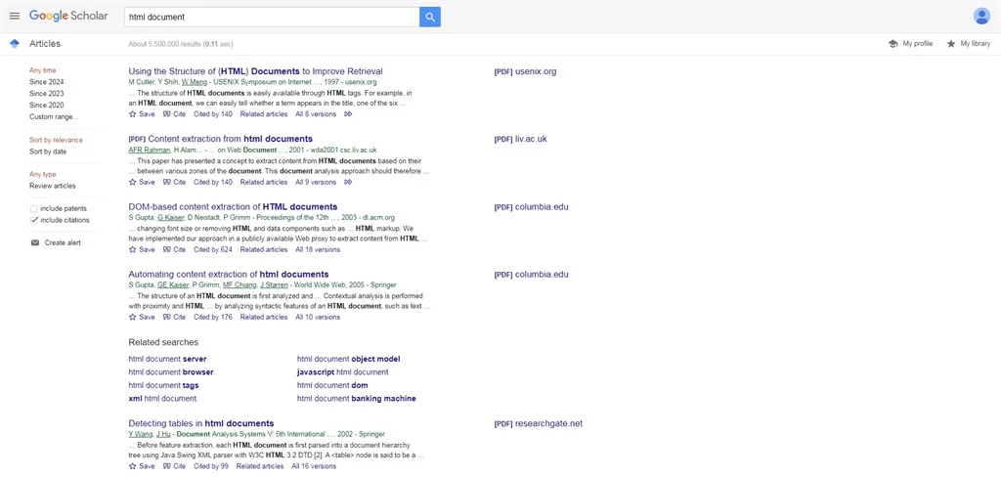This screenshot has height=477, width=1001.
Task: Open All 18 versions link
Action: 318,249
